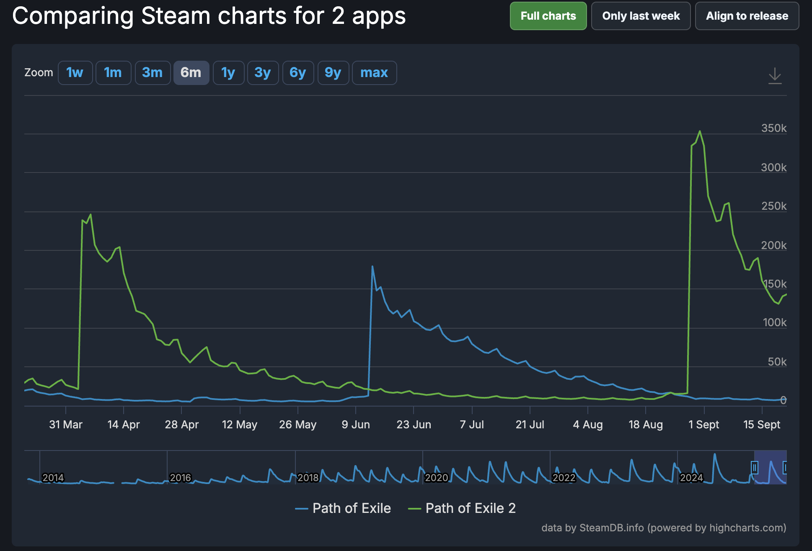The height and width of the screenshot is (551, 812).
Task: Click the 1 Sept axis label
Action: point(704,425)
